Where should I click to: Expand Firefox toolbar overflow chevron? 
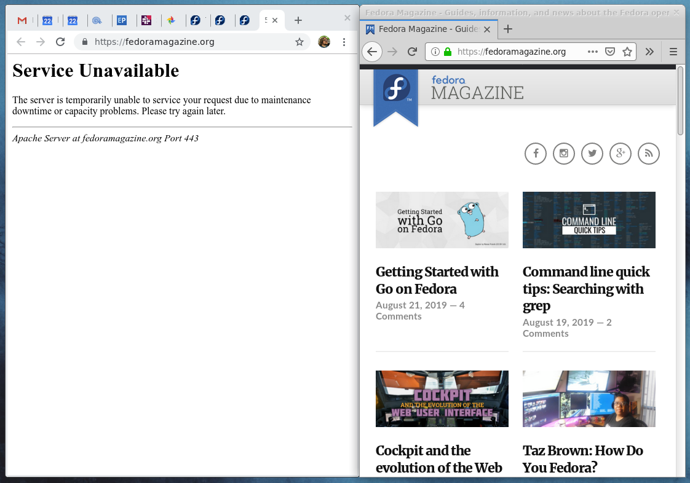(649, 52)
